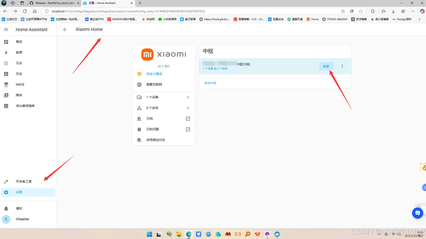
Task: Open the 历史 history page
Action: [28, 74]
